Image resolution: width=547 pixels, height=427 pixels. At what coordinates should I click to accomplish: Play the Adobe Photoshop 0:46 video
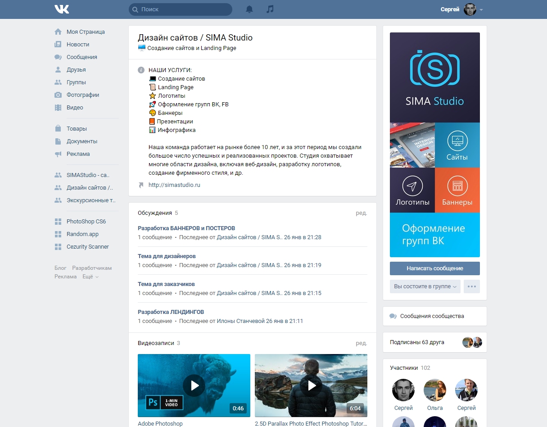coord(194,386)
